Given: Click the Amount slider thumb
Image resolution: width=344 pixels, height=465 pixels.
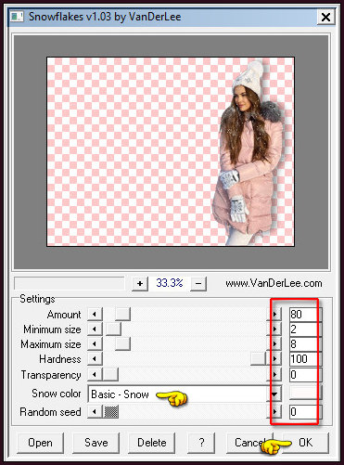Looking at the screenshot, I should (x=122, y=315).
